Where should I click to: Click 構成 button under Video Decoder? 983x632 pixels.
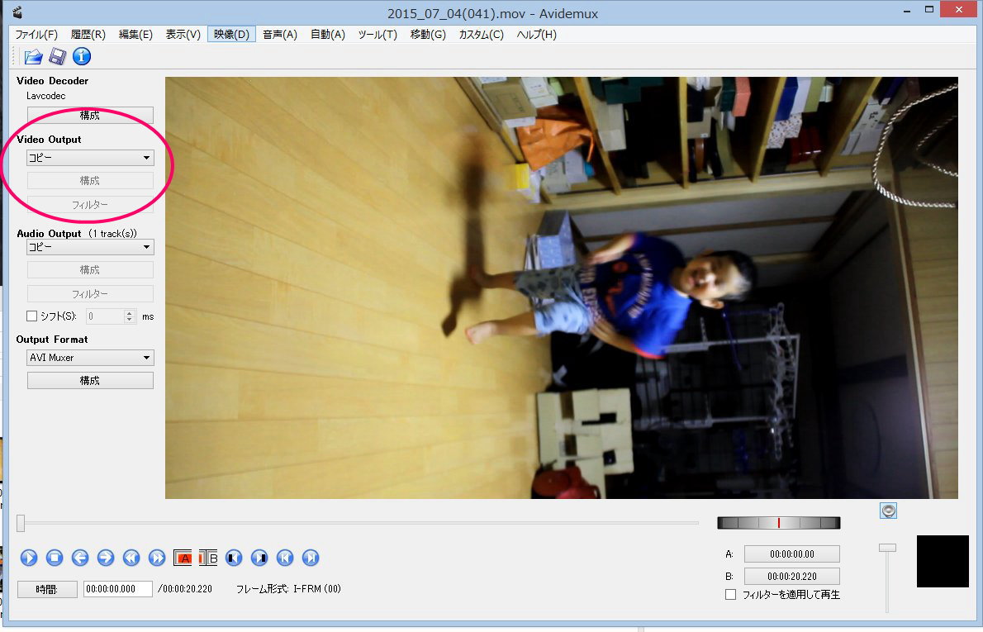[90, 115]
